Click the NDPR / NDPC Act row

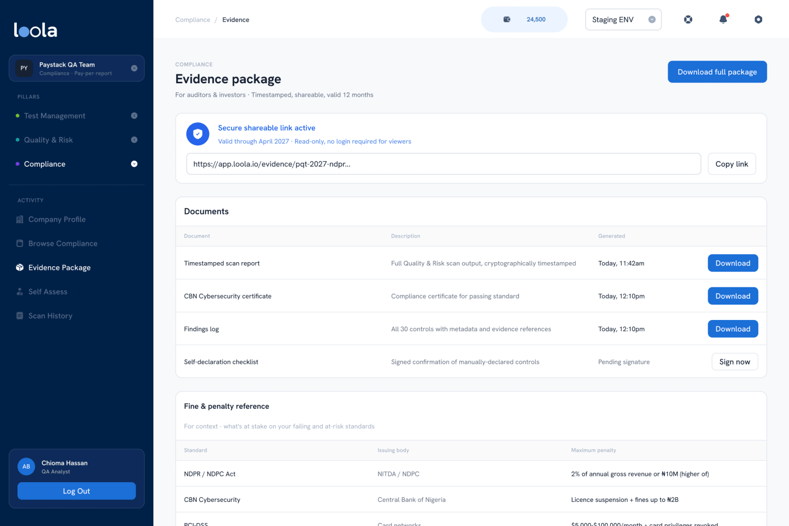(471, 474)
